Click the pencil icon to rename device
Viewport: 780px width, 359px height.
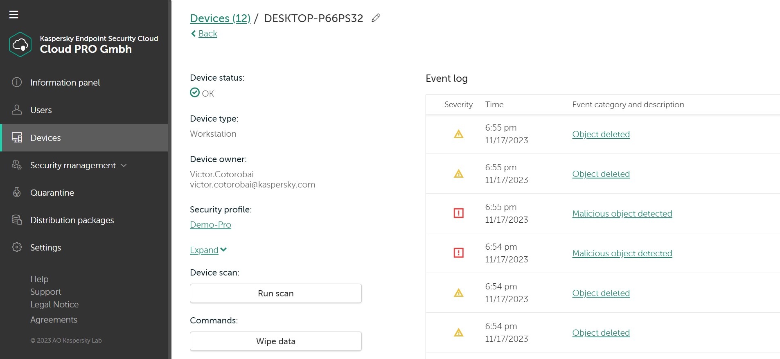click(376, 18)
